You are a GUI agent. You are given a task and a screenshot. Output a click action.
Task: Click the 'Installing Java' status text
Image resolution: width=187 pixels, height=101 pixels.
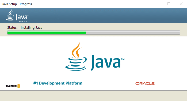pyautogui.click(x=32, y=27)
